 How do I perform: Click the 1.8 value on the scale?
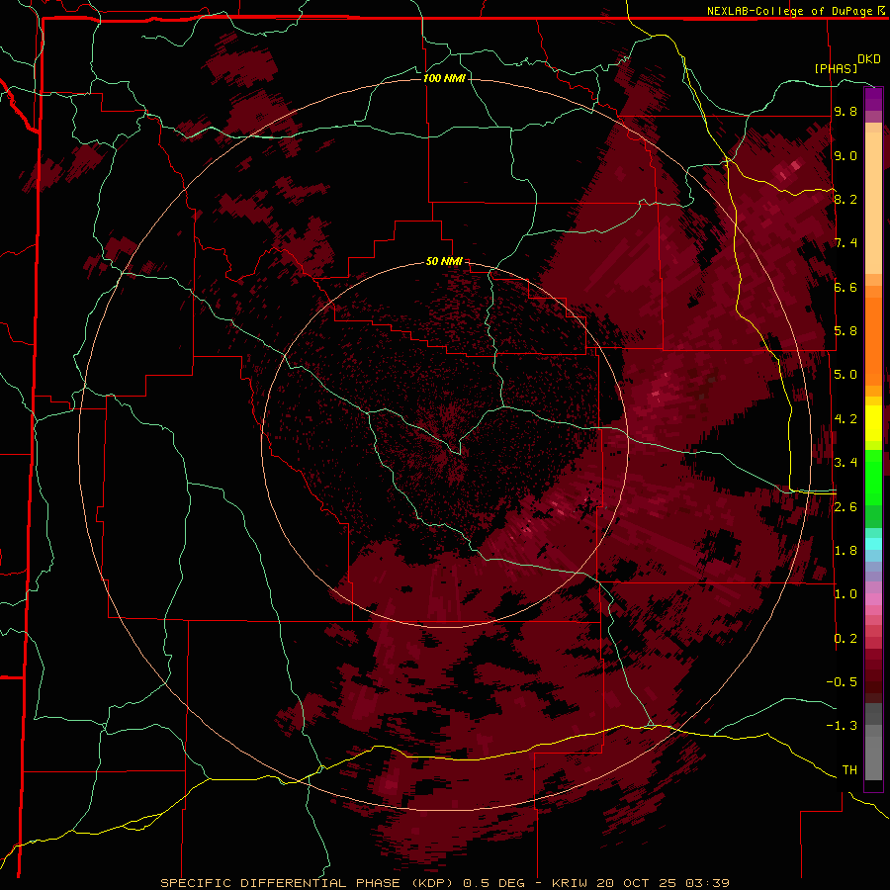845,551
